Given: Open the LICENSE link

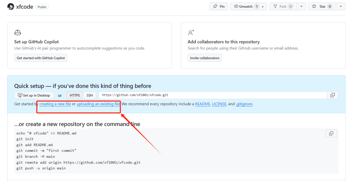Looking at the screenshot, I should pyautogui.click(x=219, y=104).
